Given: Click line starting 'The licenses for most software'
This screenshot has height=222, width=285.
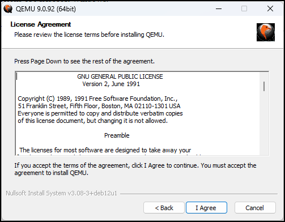Looking at the screenshot, I should tap(105, 150).
